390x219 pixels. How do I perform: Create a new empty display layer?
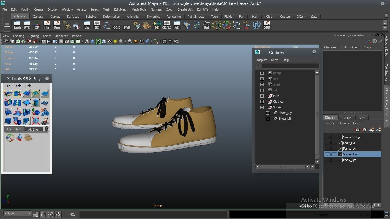(371, 130)
